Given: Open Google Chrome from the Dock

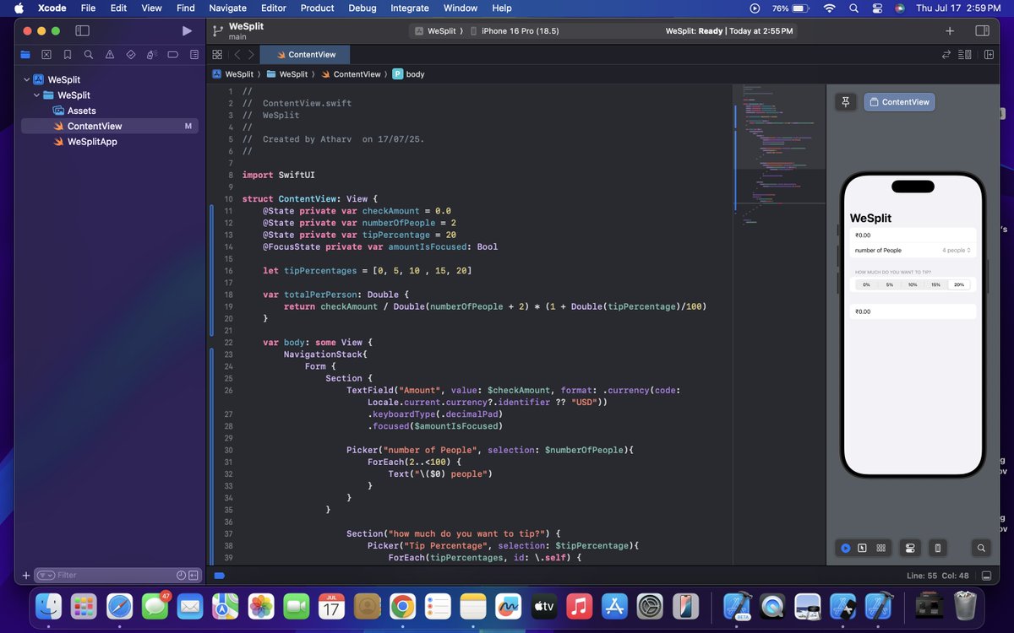Looking at the screenshot, I should [x=401, y=605].
